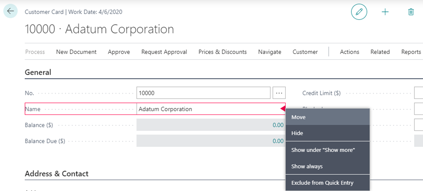Screen dimensions: 423x191
Task: Choose Move in context menu
Action: (x=328, y=117)
